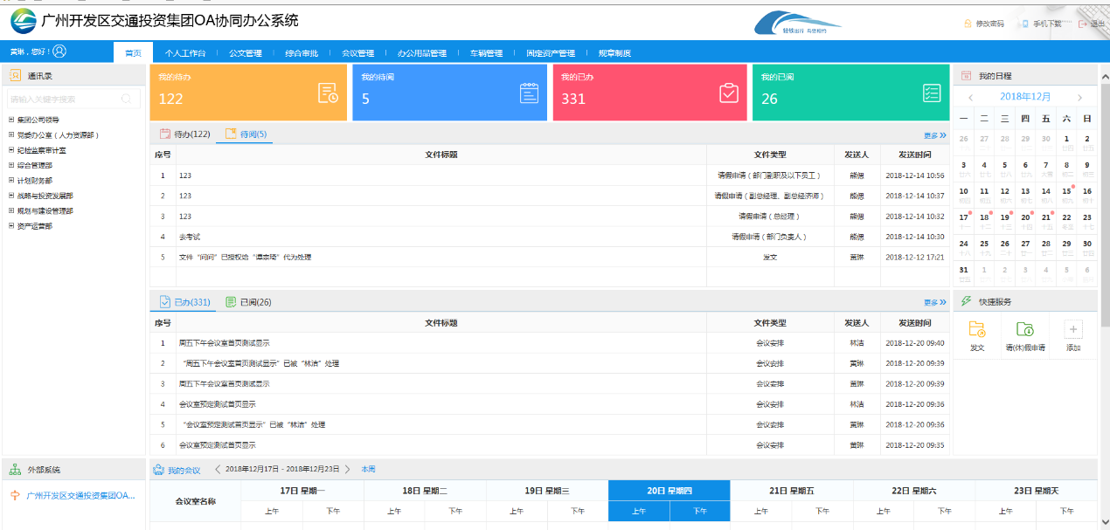This screenshot has height=530, width=1110.
Task: Open the 请(休)假申请 quick service icon
Action: tap(1025, 329)
